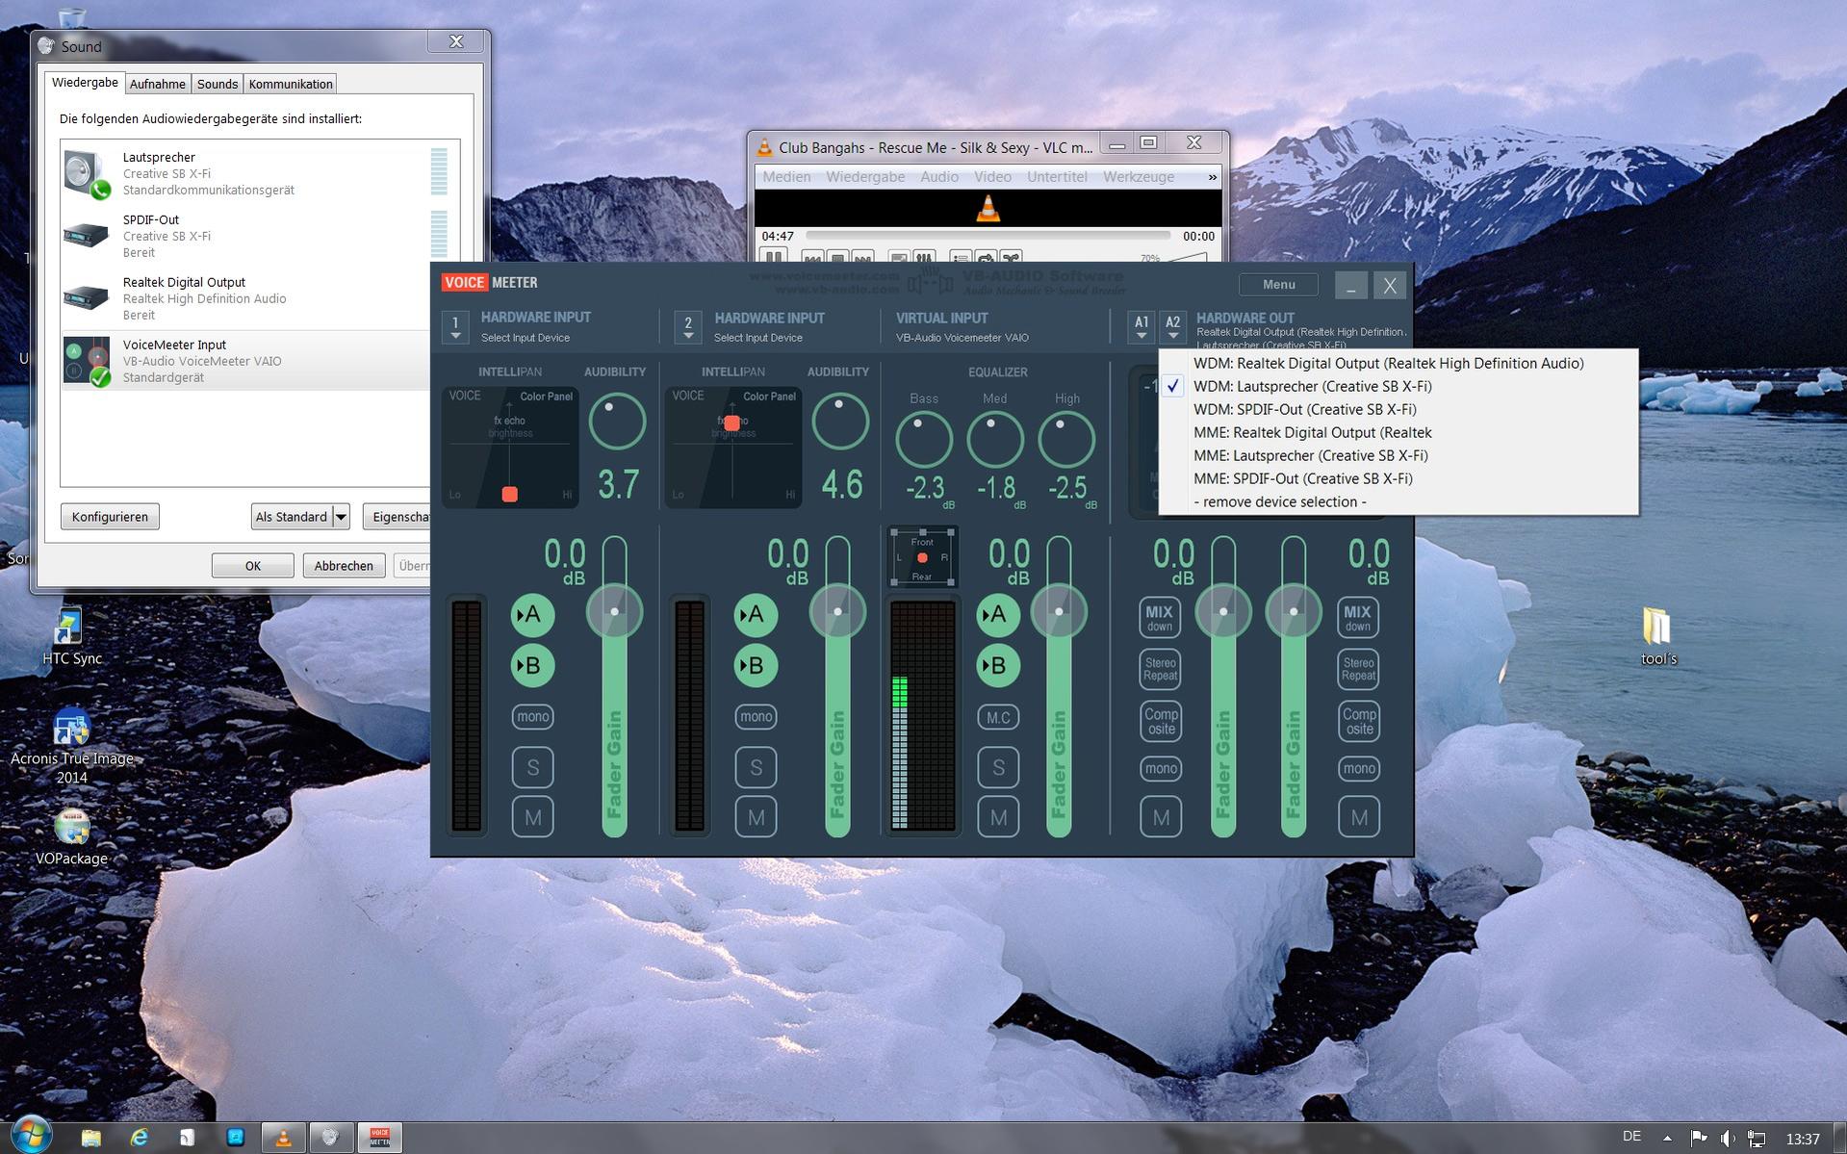Image resolution: width=1847 pixels, height=1154 pixels.
Task: Open hardware input 2 device selector
Action: click(x=687, y=327)
